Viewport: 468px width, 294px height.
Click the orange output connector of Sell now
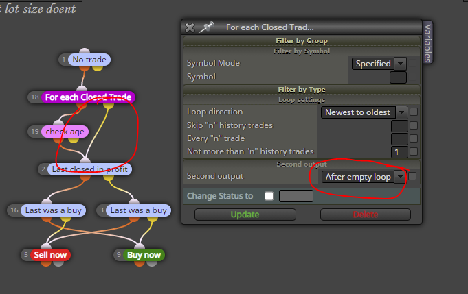tap(46, 263)
